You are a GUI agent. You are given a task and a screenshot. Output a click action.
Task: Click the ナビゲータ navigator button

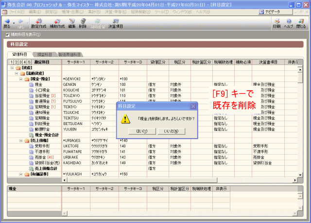(276, 12)
